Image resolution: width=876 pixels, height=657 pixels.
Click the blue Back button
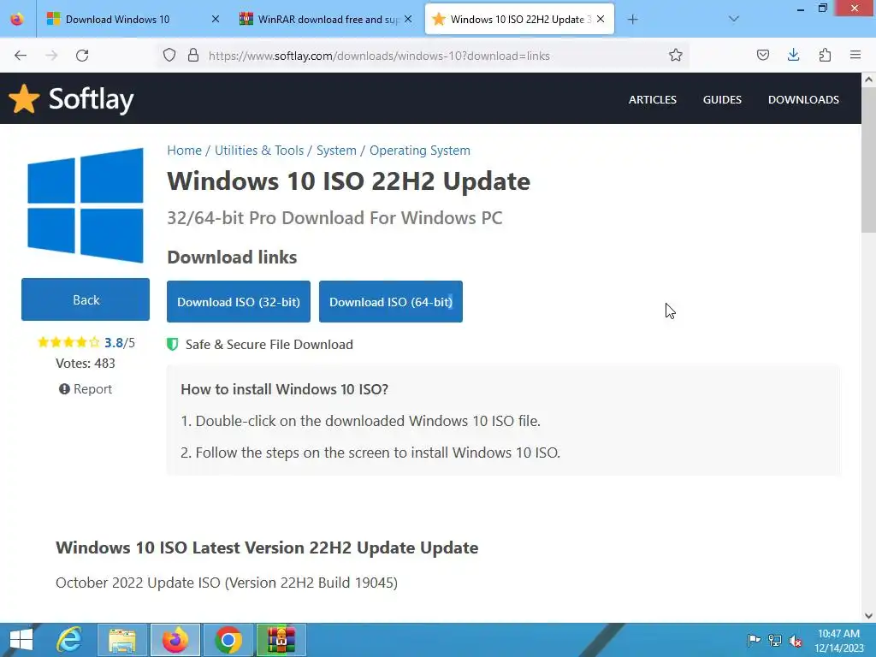[x=86, y=300]
